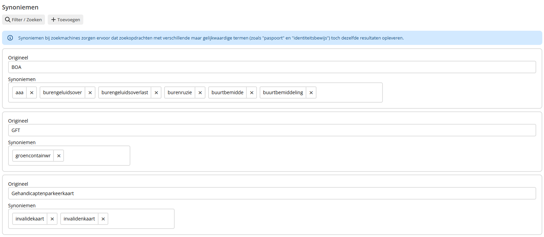Focus the Origineel field containing GFT
The image size is (544, 237).
[x=272, y=130]
